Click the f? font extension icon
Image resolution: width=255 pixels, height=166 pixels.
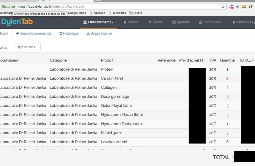(250, 7)
